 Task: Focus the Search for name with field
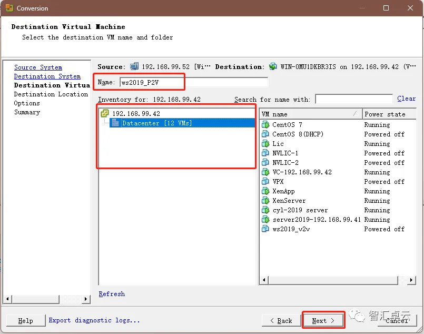tap(354, 99)
